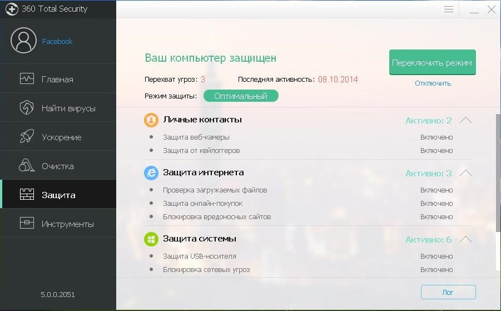Collapse the Защита системы section chevron
Screen dimensions: 501x311
pyautogui.click(x=465, y=239)
